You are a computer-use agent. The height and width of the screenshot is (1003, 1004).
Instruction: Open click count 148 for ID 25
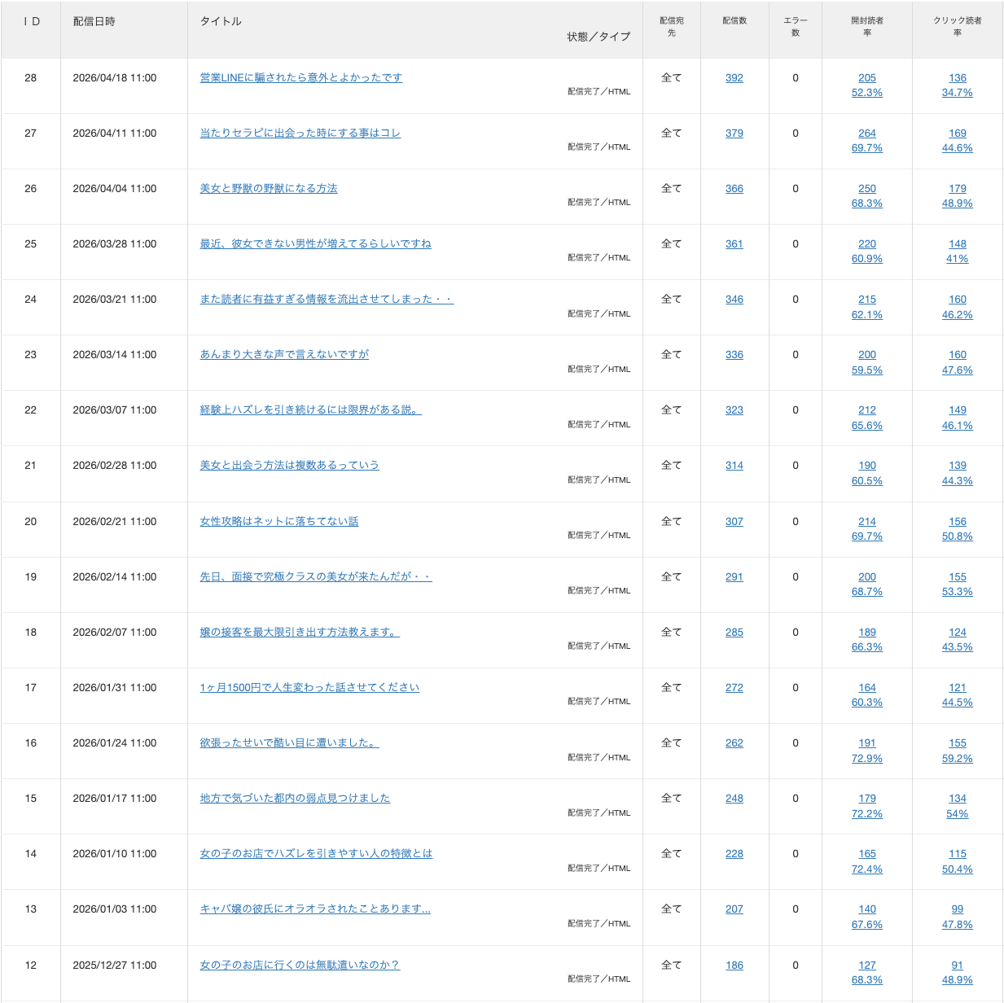957,244
